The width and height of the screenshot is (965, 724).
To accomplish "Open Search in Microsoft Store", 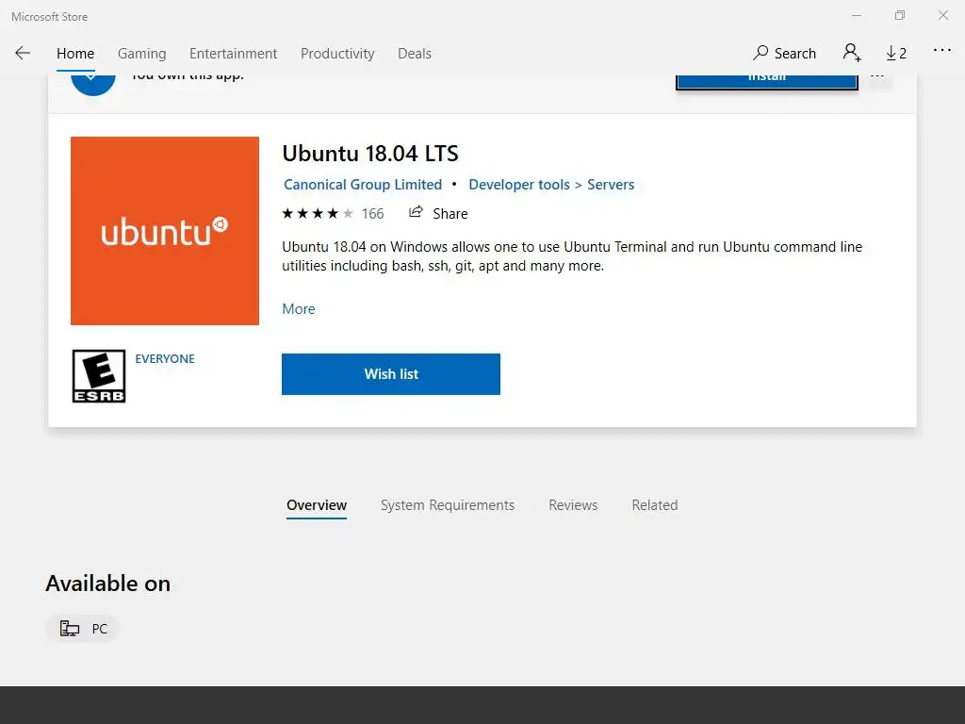I will (x=784, y=53).
